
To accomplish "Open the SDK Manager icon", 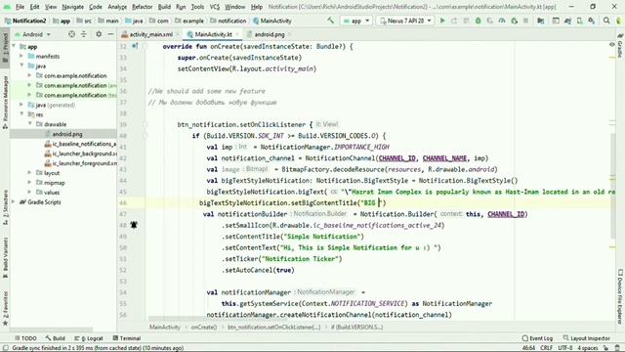I will 592,21.
